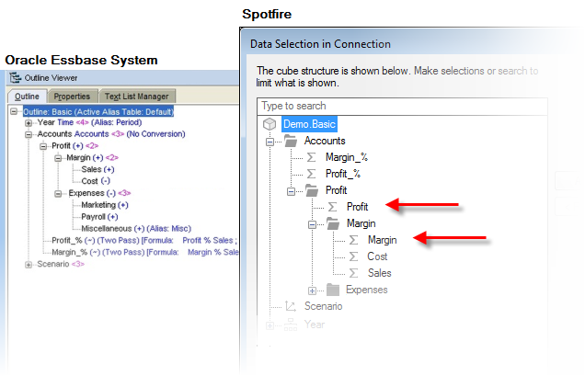Select the Payroll (+) member

(x=99, y=217)
